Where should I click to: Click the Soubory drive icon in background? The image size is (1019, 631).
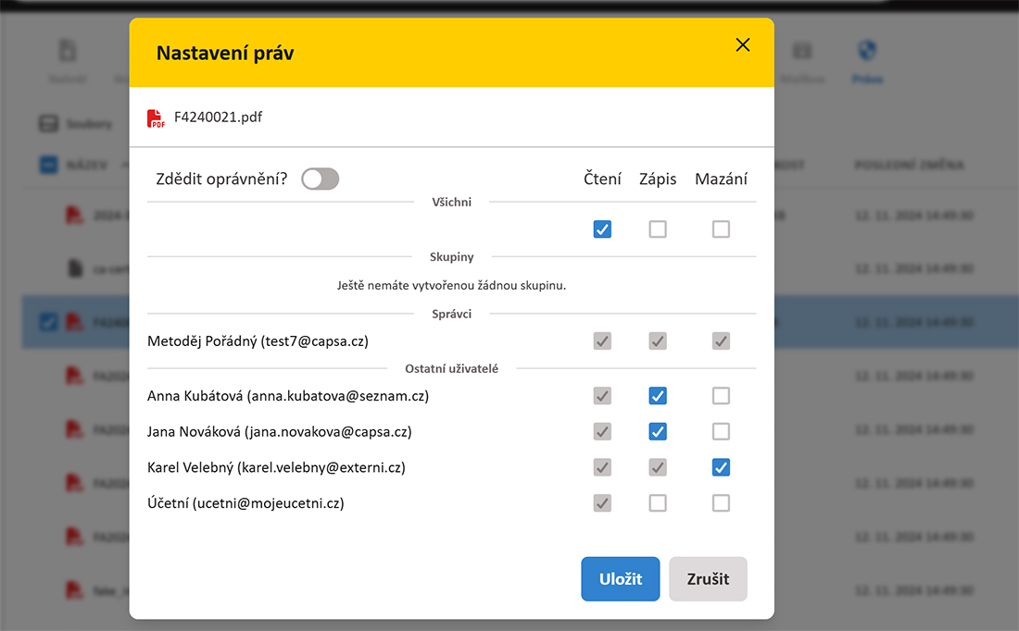point(47,124)
